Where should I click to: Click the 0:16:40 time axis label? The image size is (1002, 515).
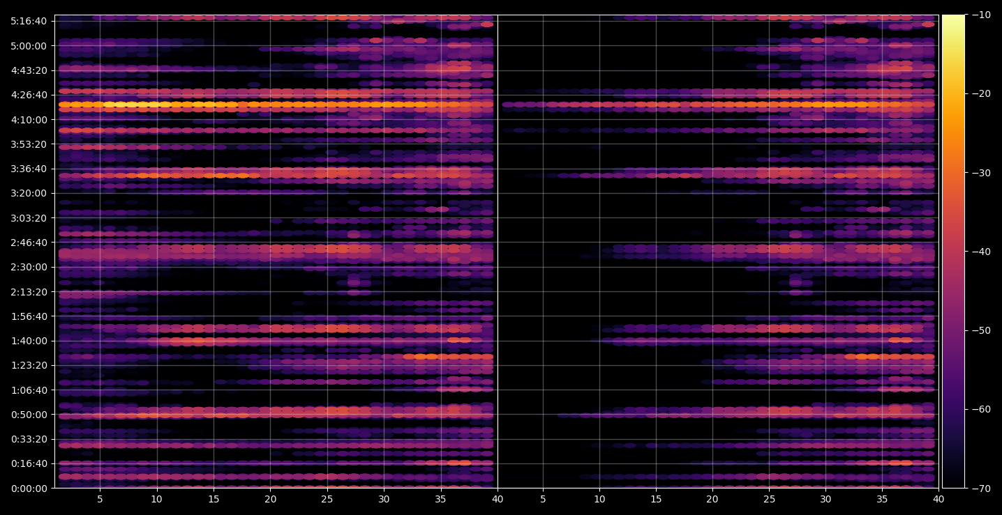tap(29, 464)
